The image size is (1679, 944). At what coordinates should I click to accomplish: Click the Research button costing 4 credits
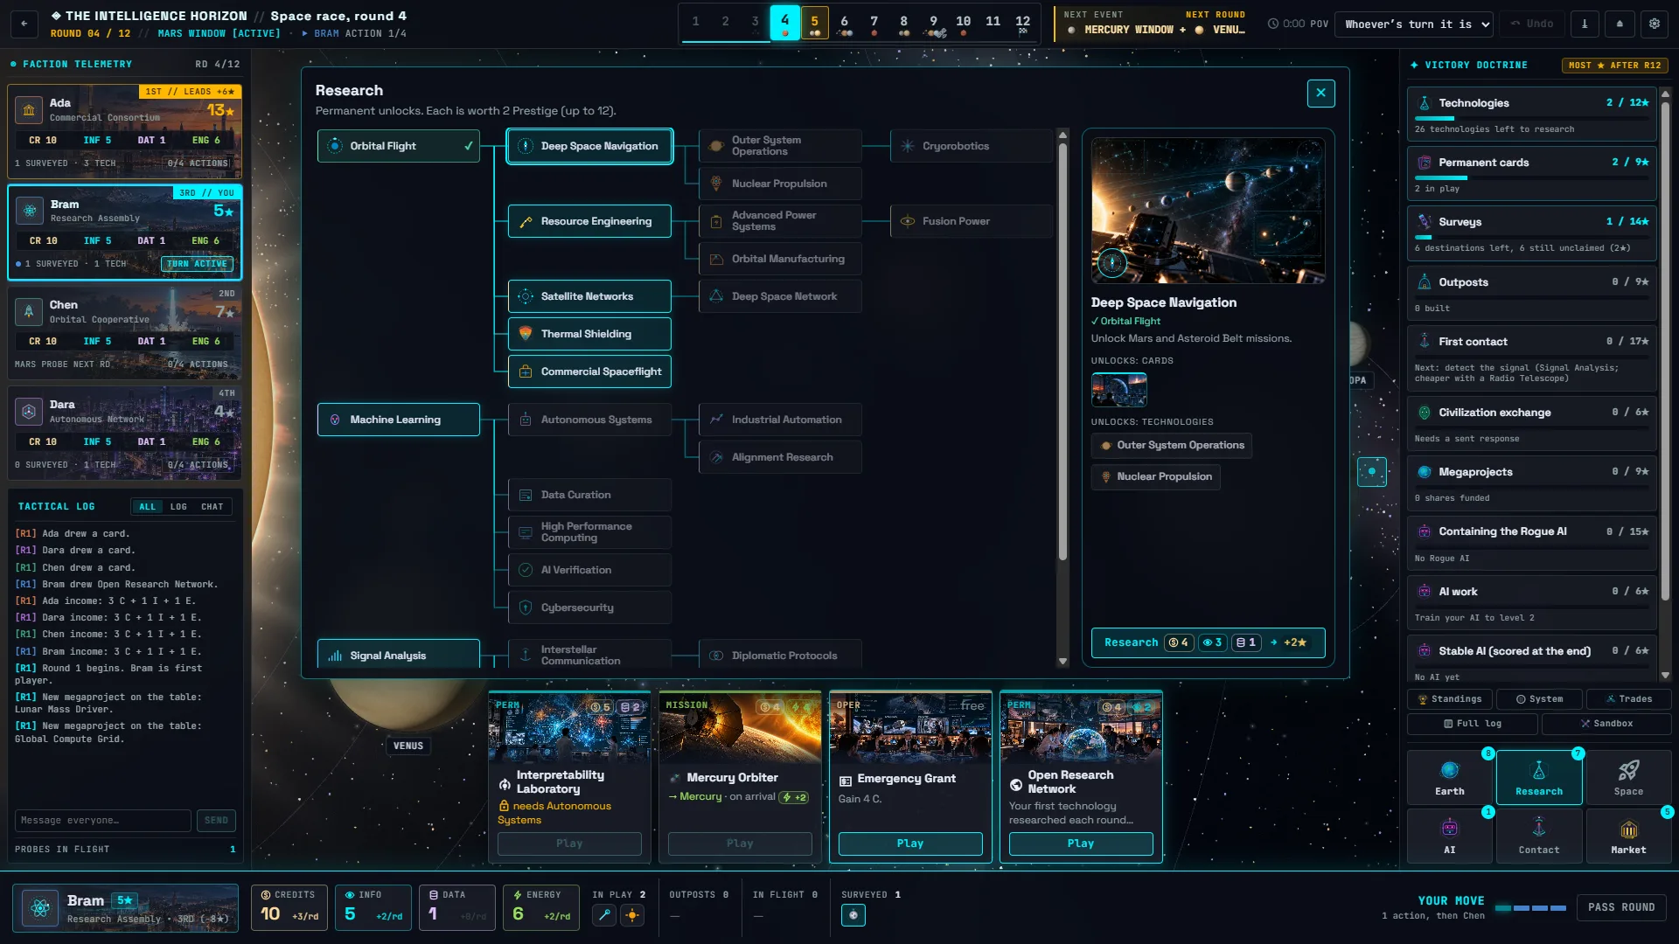1208,642
